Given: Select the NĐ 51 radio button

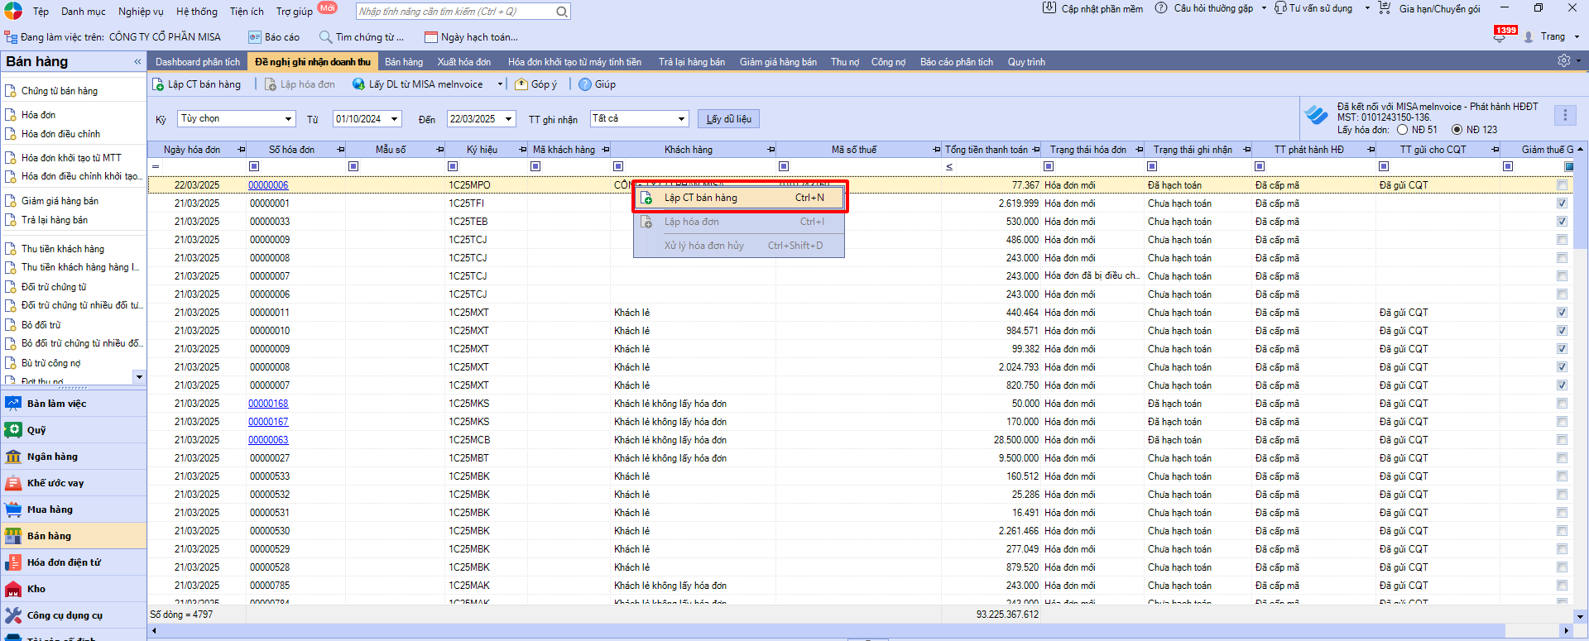Looking at the screenshot, I should pyautogui.click(x=1402, y=130).
